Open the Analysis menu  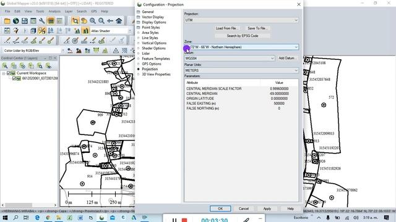click(54, 11)
